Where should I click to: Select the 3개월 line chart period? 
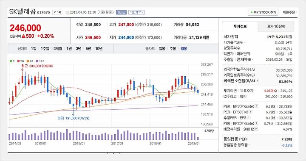click(x=58, y=49)
